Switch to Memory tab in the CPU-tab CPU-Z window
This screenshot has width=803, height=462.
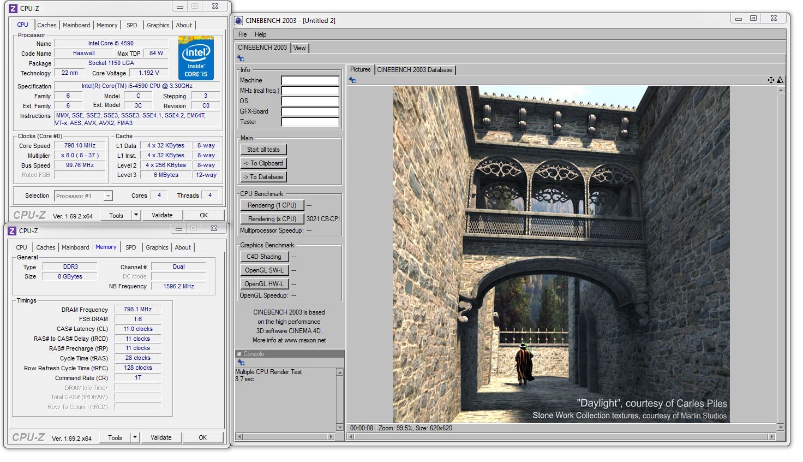(107, 25)
